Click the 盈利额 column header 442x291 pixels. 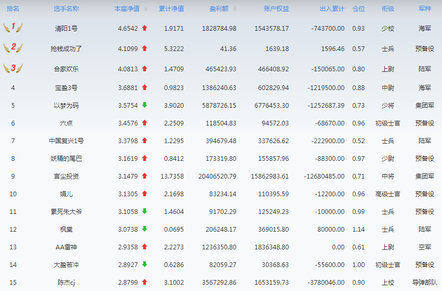pos(219,9)
